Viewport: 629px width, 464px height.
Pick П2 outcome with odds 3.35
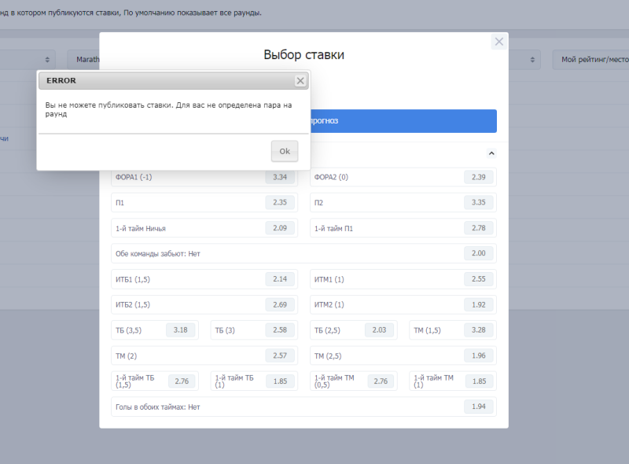click(x=403, y=203)
